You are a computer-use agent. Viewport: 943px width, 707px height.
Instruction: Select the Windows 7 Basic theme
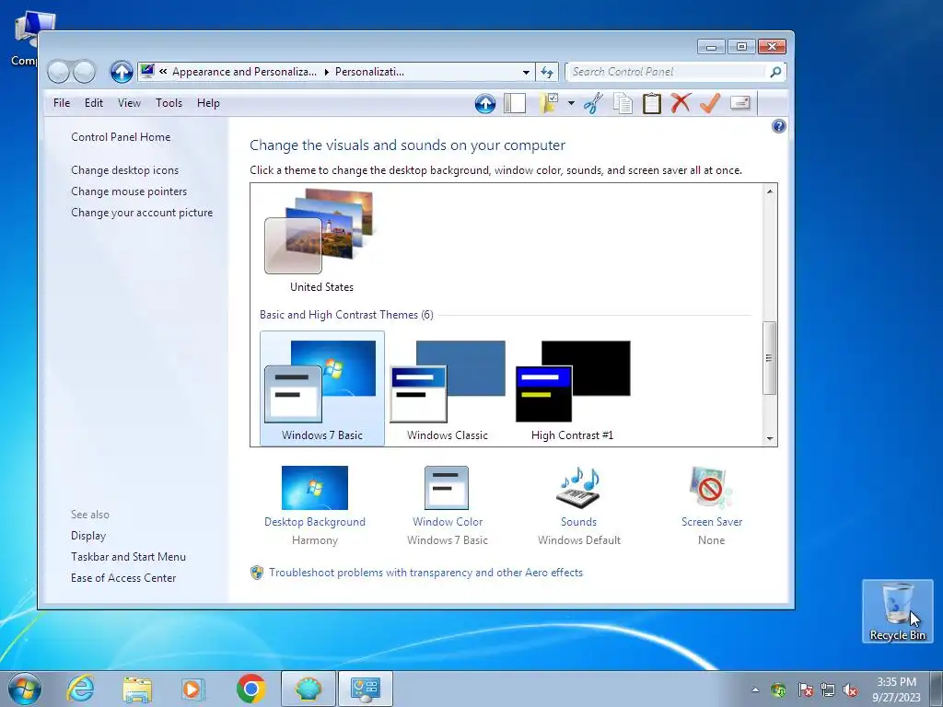point(321,388)
